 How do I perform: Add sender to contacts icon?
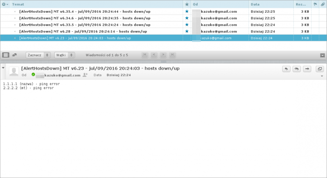(85, 75)
